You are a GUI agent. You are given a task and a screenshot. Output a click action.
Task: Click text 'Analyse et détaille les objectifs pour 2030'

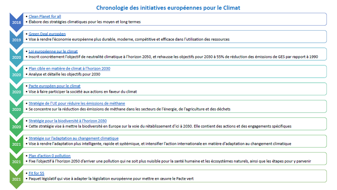click(65, 74)
